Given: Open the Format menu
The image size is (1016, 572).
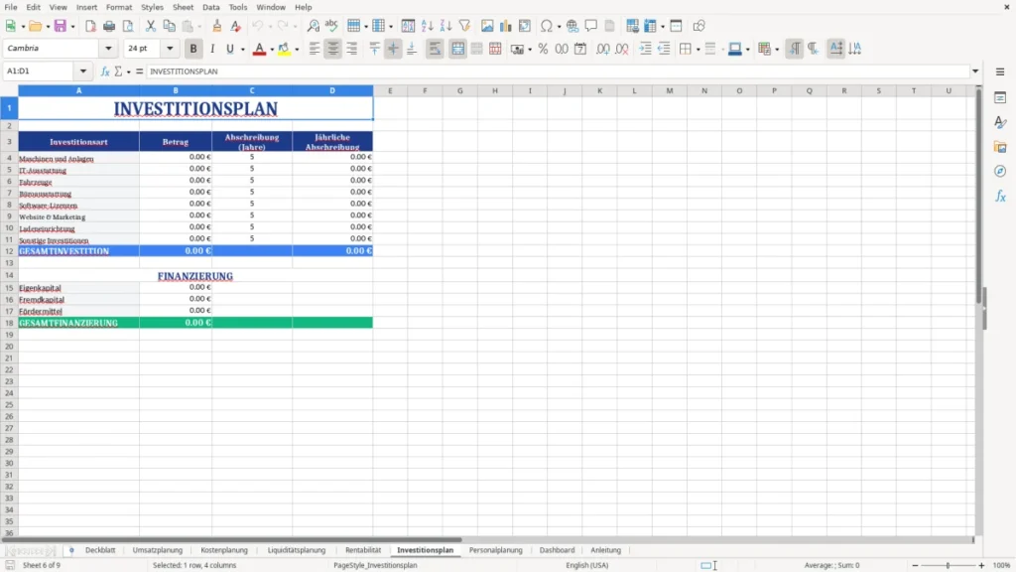Looking at the screenshot, I should click(119, 7).
